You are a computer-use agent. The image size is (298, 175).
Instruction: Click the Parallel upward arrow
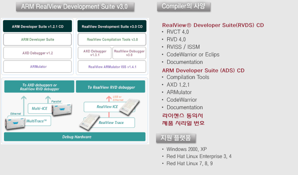point(48,100)
